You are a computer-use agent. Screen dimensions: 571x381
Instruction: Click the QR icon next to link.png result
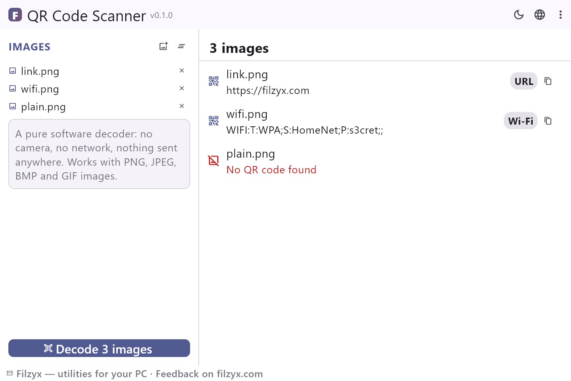pos(213,81)
